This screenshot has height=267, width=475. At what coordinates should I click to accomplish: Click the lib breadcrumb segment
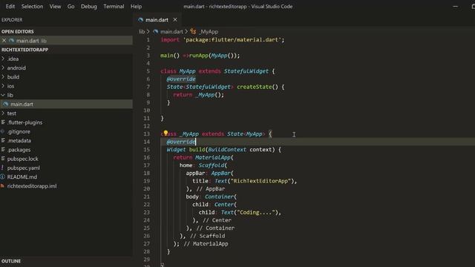tap(142, 31)
